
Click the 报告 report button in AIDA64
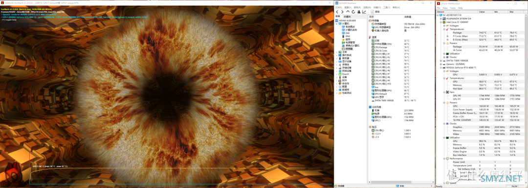375,12
